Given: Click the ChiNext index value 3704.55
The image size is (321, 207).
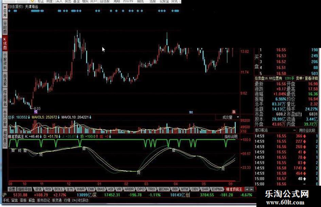Looking at the screenshot, I should [x=207, y=195].
